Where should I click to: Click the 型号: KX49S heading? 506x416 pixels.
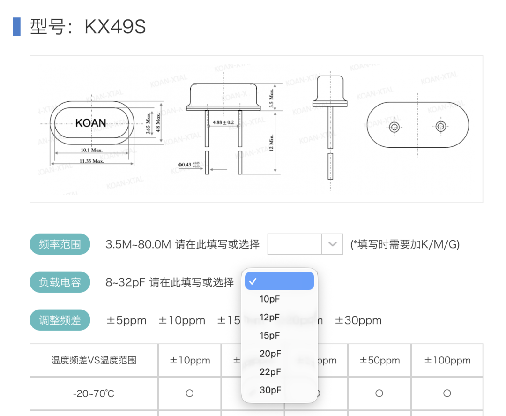point(88,26)
